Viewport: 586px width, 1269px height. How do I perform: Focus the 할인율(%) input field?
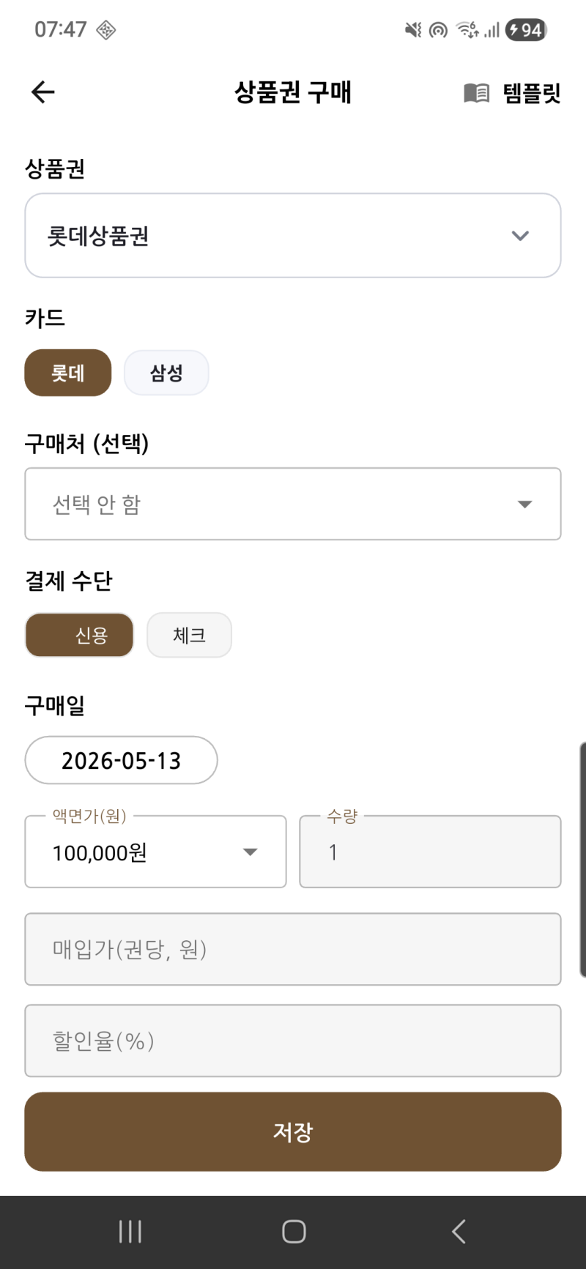(293, 1041)
